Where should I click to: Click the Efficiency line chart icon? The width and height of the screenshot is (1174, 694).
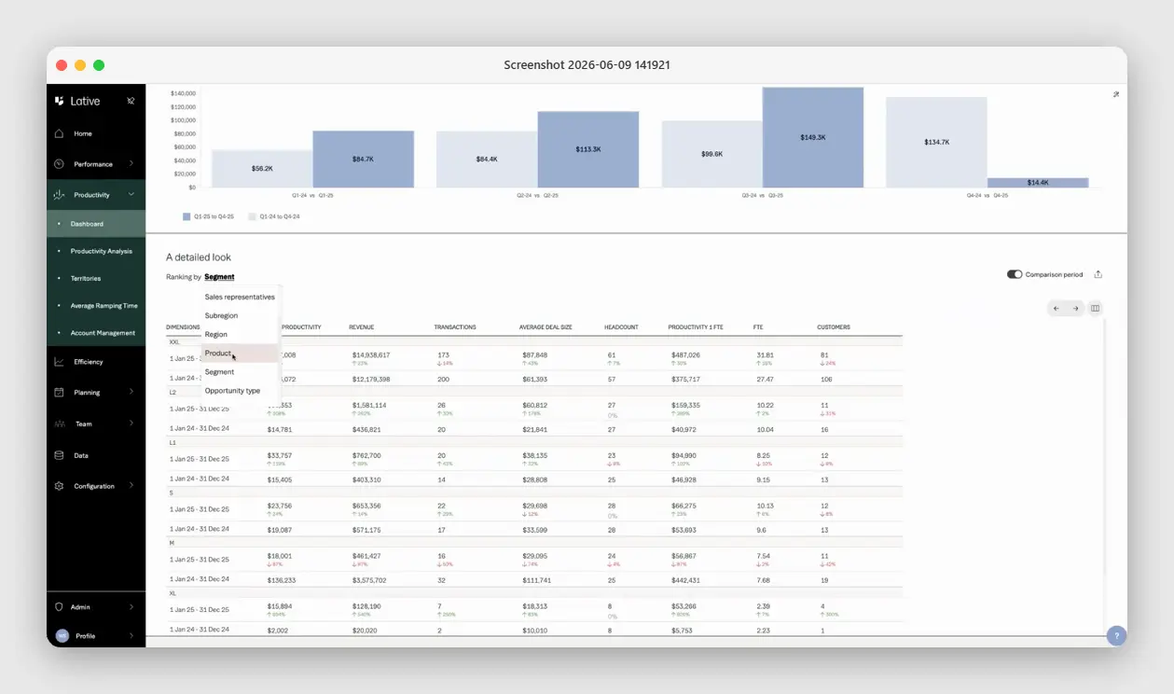(x=59, y=362)
